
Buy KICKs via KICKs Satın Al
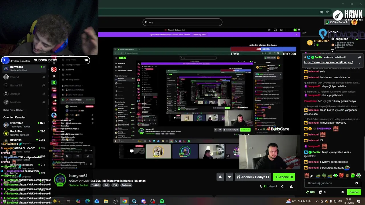[x=337, y=22]
